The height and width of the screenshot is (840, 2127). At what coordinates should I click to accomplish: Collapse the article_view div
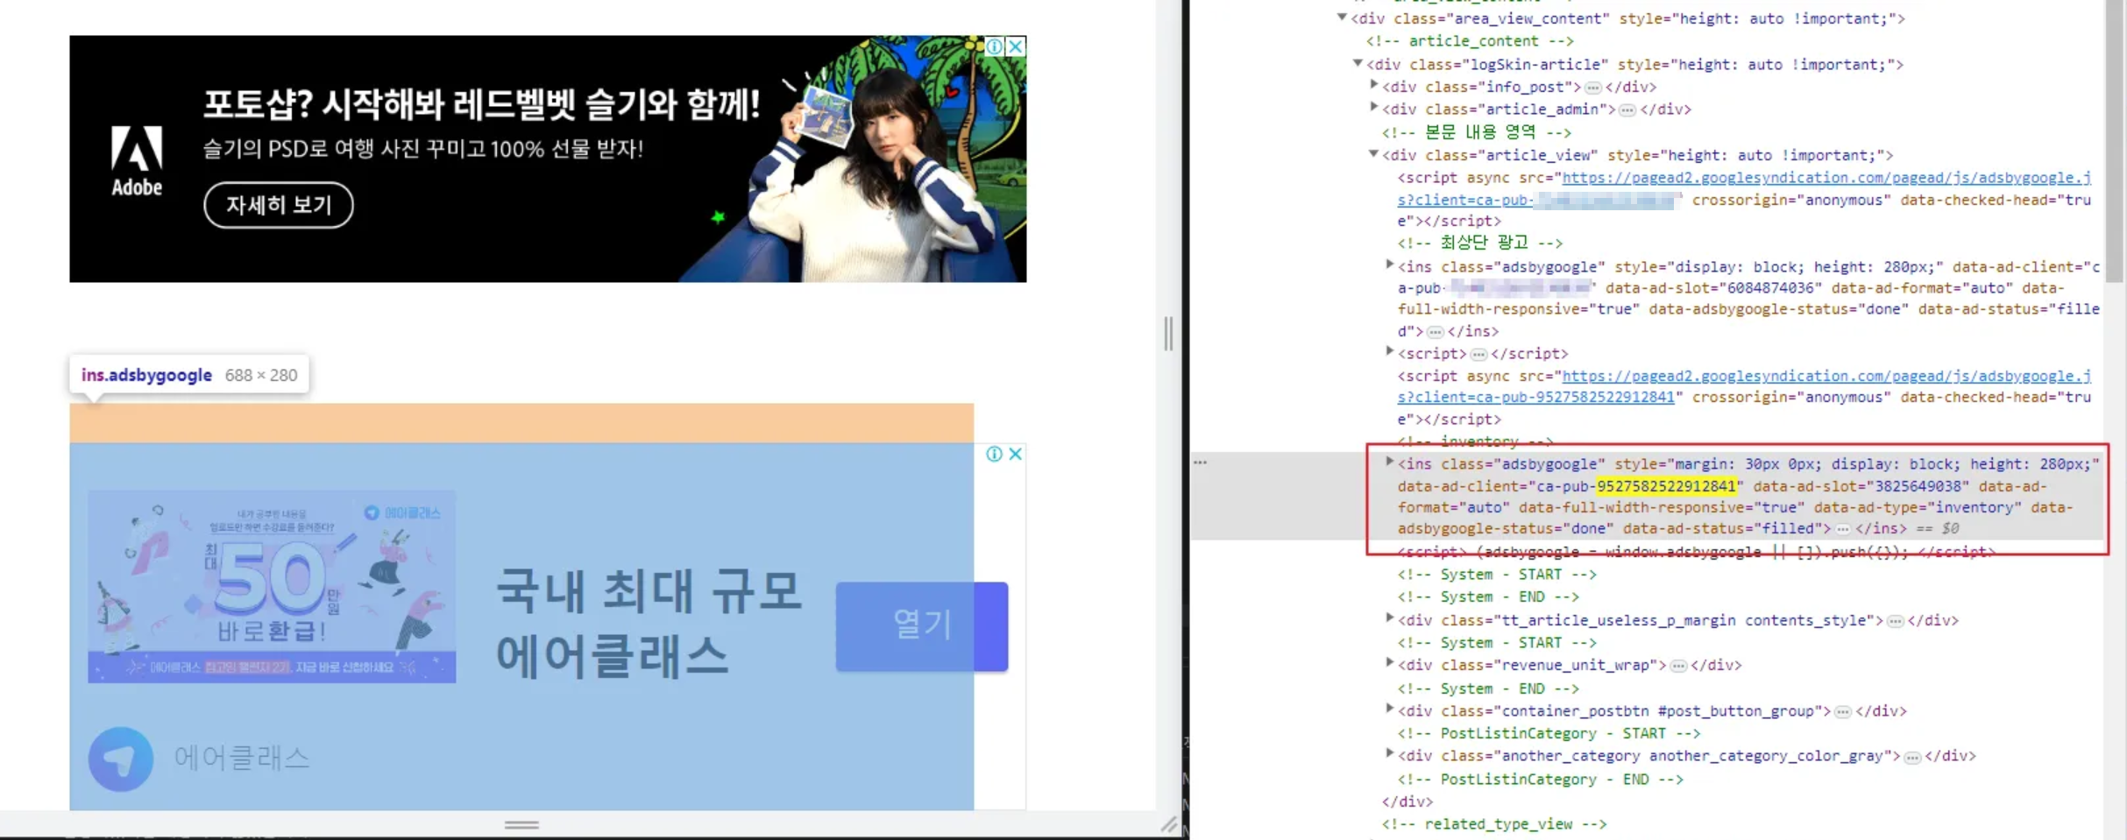point(1374,154)
